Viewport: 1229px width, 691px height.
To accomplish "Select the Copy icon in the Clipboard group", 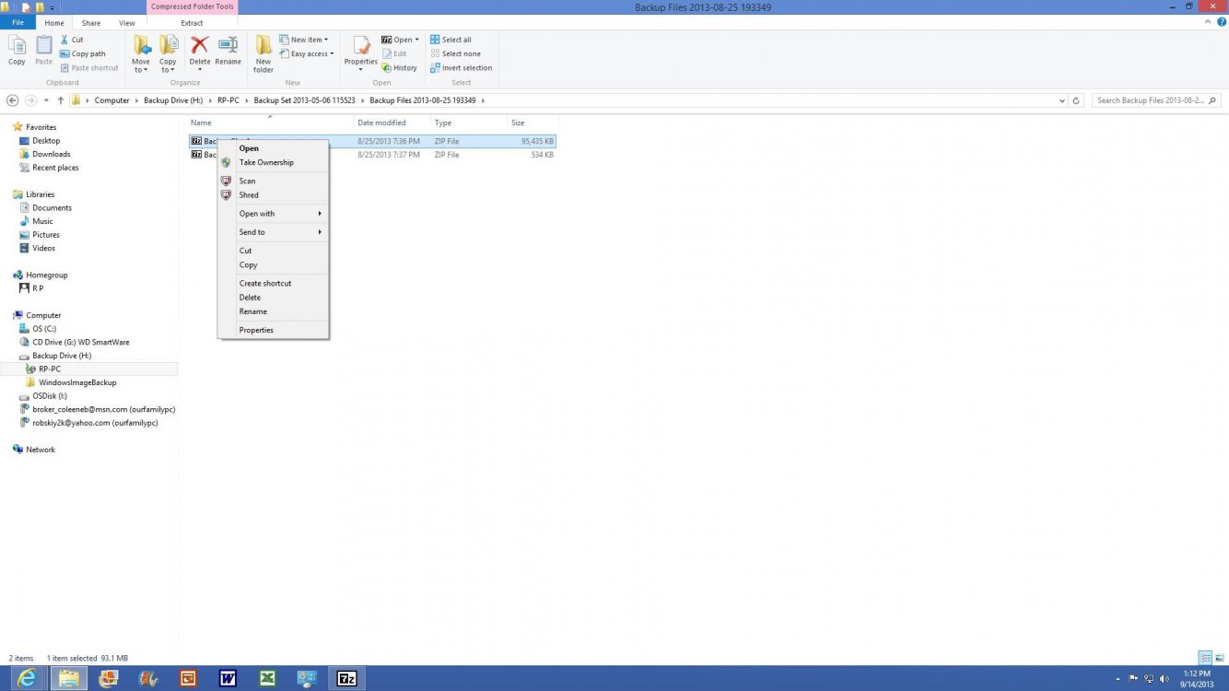I will 16,51.
